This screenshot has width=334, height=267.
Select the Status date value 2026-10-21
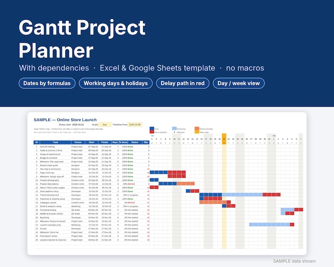78,124
